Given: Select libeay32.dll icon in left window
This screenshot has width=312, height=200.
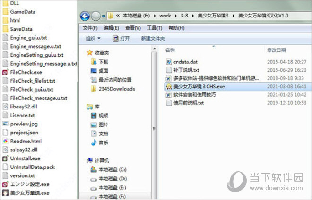Looking at the screenshot, I should coord(5,107).
